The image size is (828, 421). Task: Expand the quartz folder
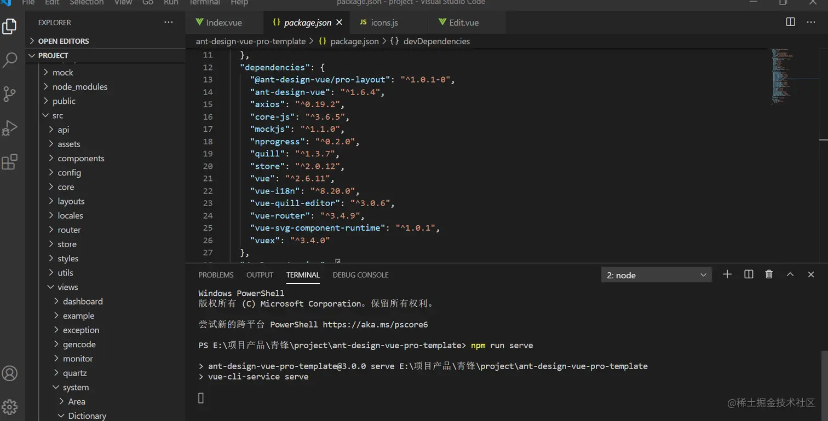[x=106, y=373]
